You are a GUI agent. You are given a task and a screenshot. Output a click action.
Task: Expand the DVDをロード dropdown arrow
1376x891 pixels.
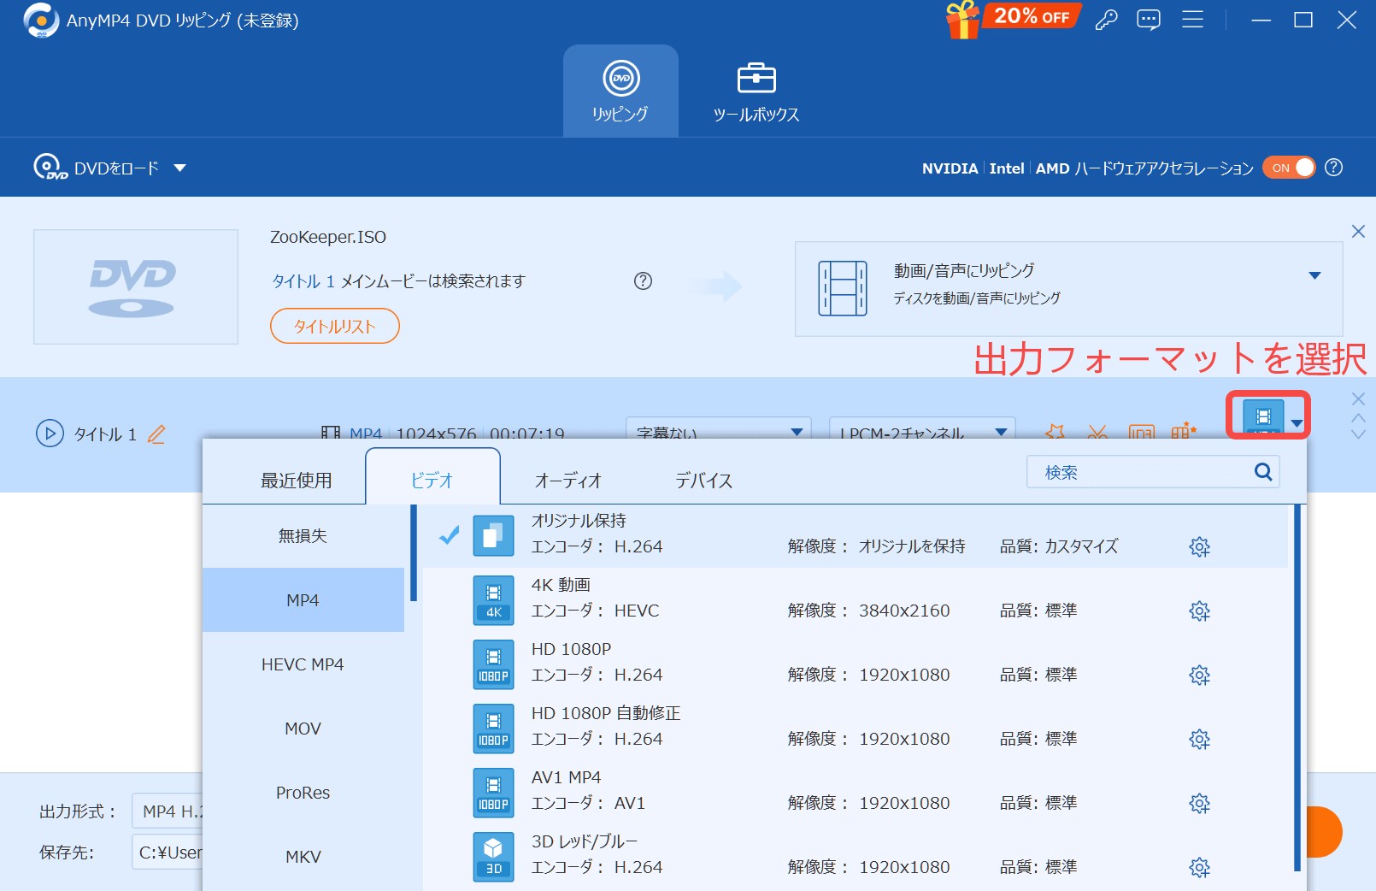(179, 168)
